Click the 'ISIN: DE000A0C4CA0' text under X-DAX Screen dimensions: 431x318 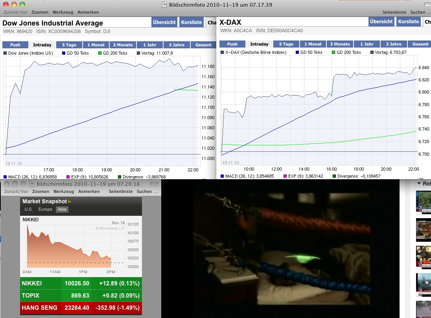[279, 31]
